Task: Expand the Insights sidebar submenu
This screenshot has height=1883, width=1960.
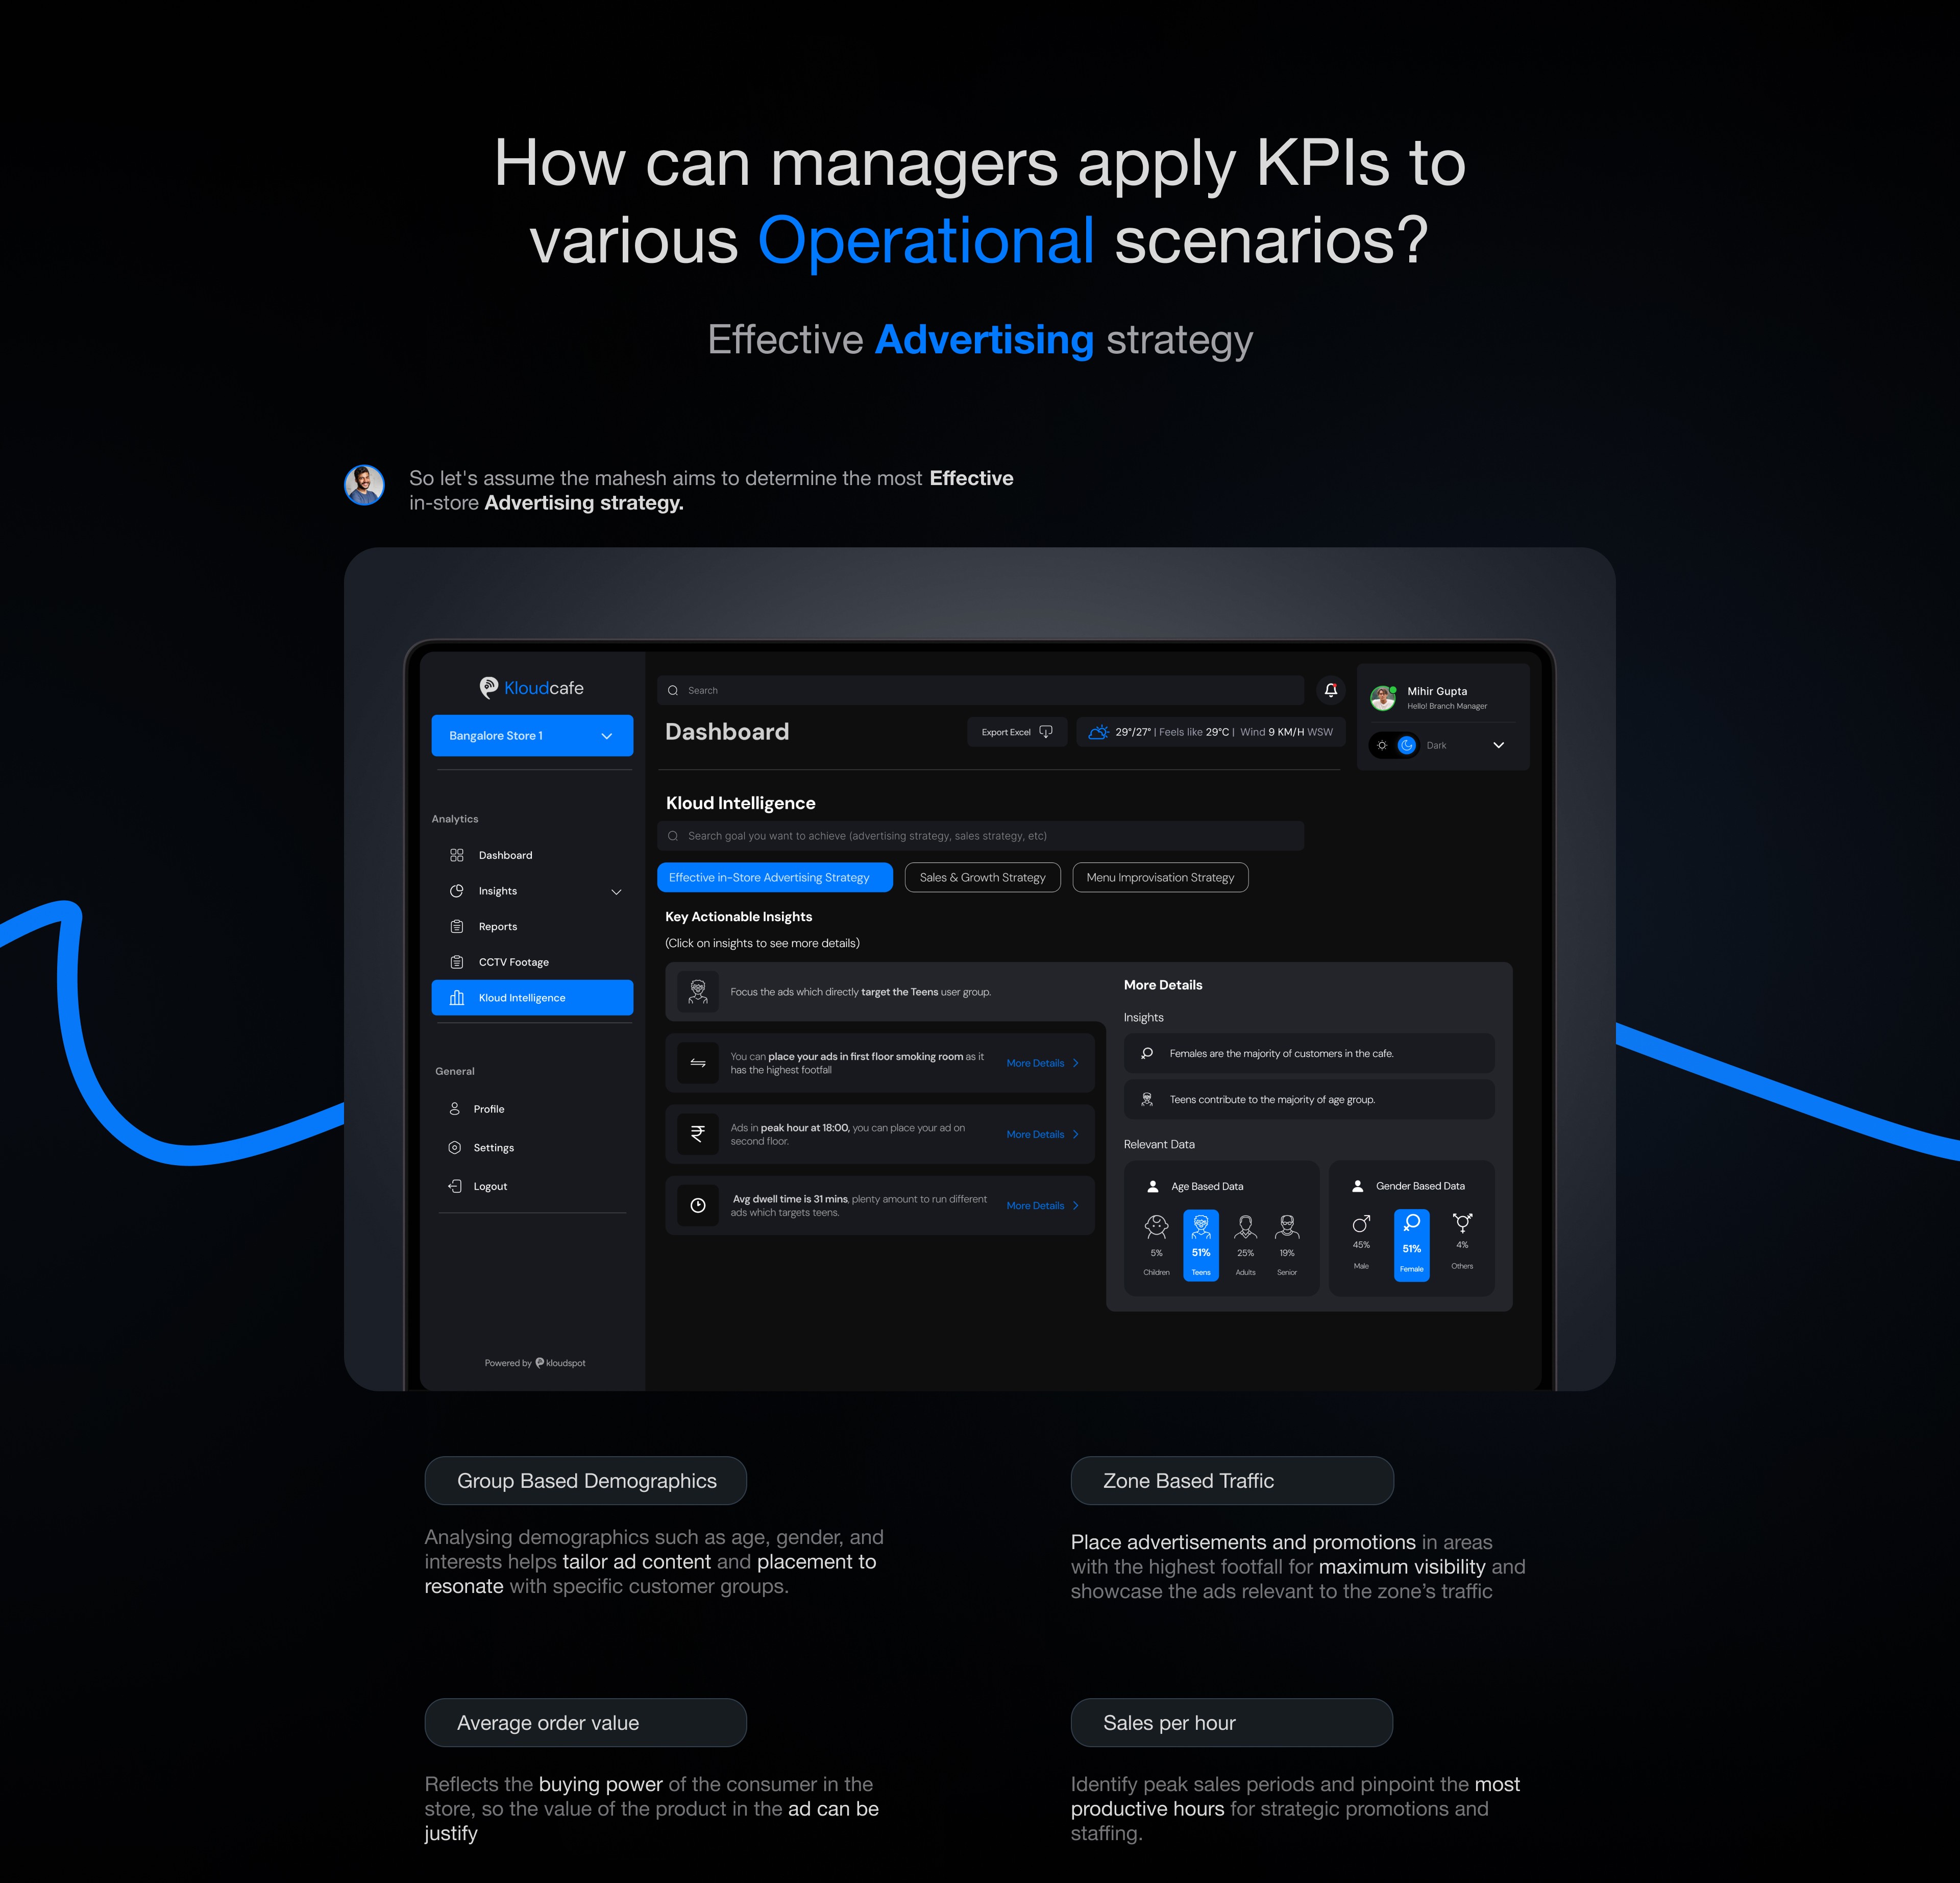Action: (x=616, y=891)
